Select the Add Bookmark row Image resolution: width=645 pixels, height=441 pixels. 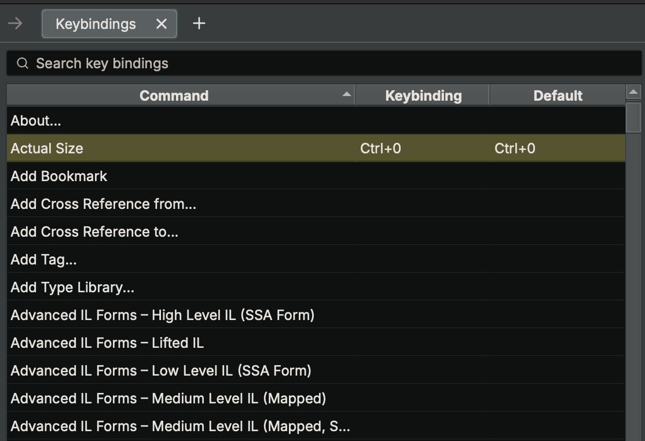click(316, 176)
